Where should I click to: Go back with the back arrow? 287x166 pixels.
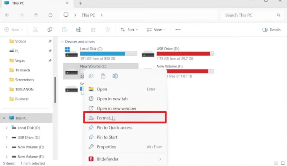point(7,15)
